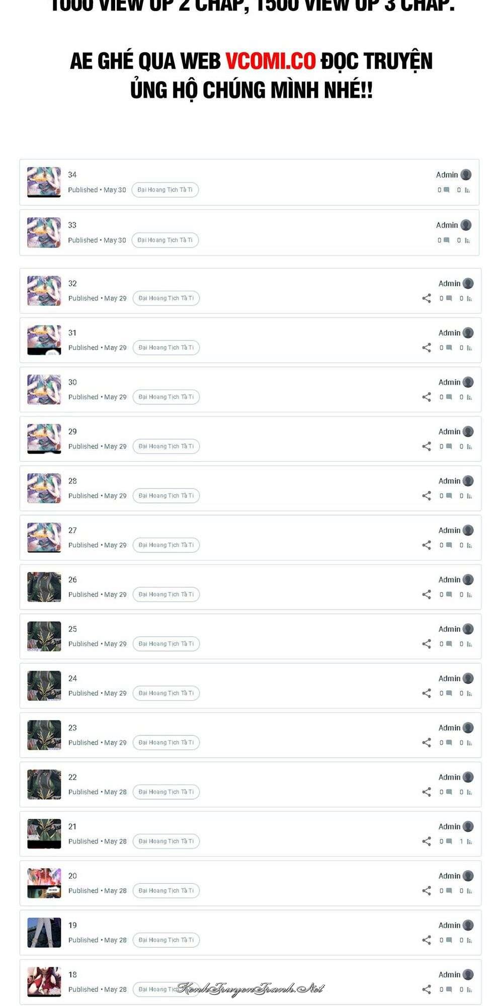Viewport: 503px width, 1006px height.
Task: Click the Đại Hoang Tịch Tà Ti tag on chapter 33
Action: click(165, 240)
